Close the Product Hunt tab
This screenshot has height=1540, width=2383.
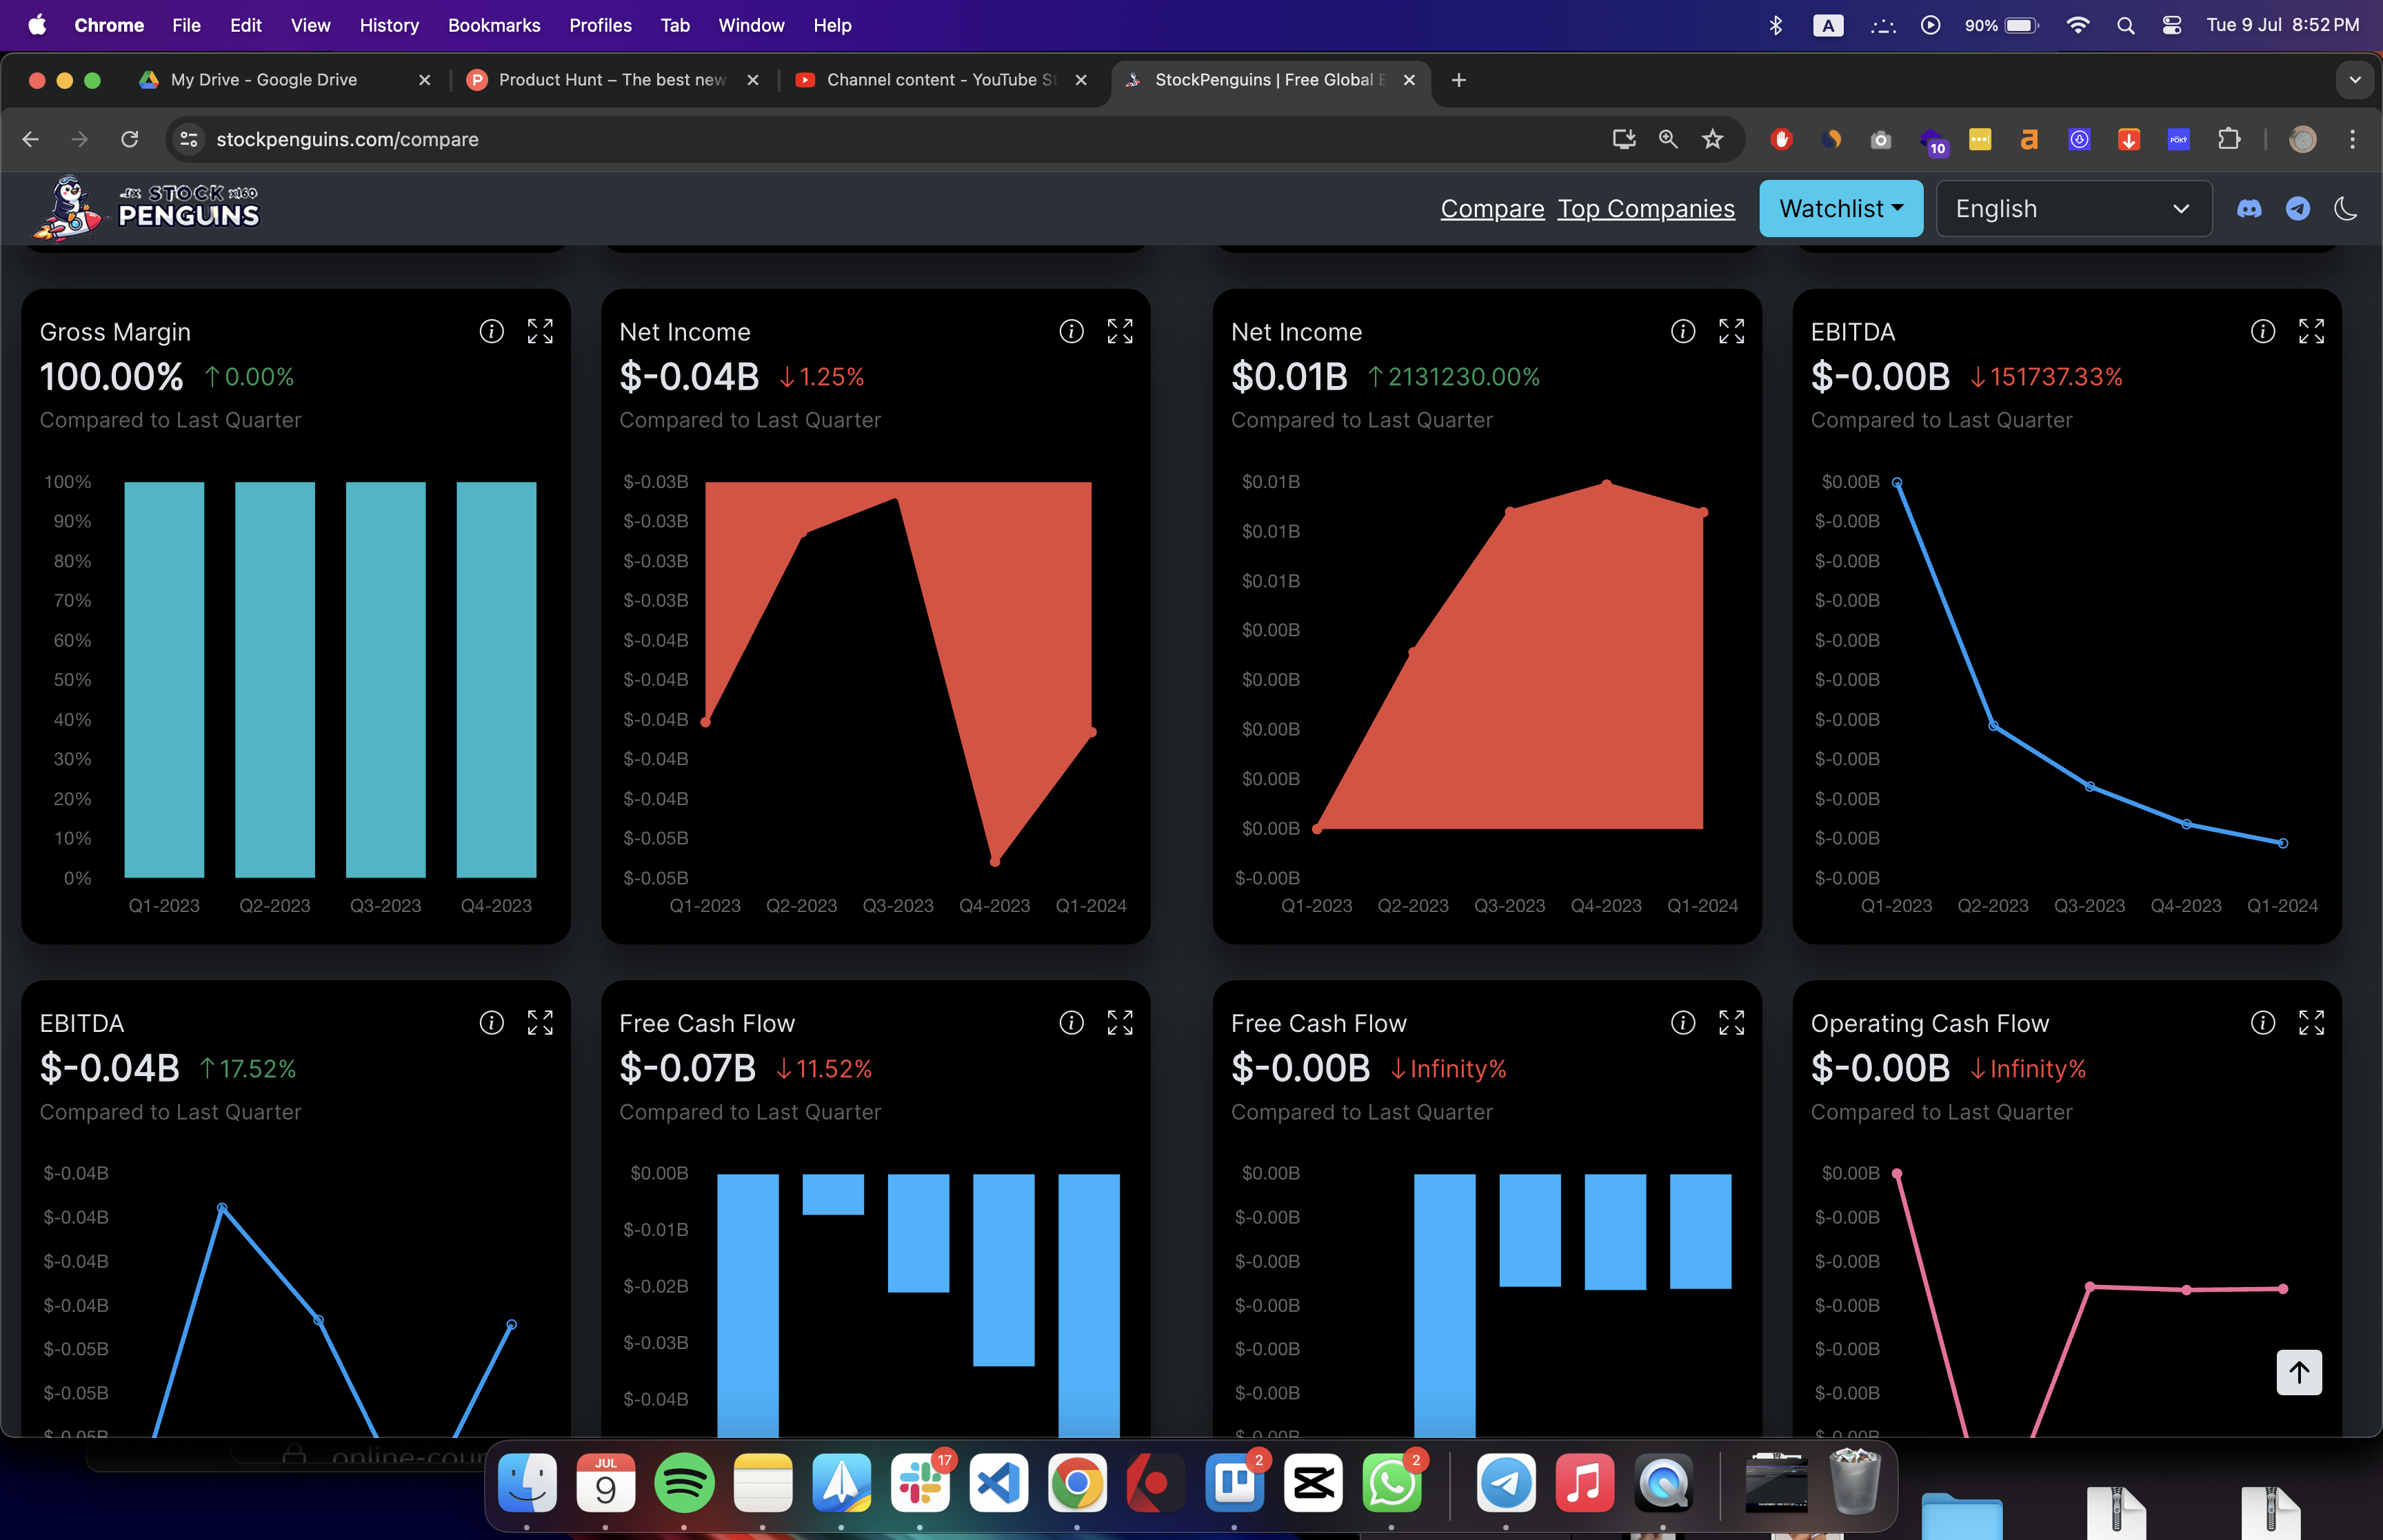point(753,80)
